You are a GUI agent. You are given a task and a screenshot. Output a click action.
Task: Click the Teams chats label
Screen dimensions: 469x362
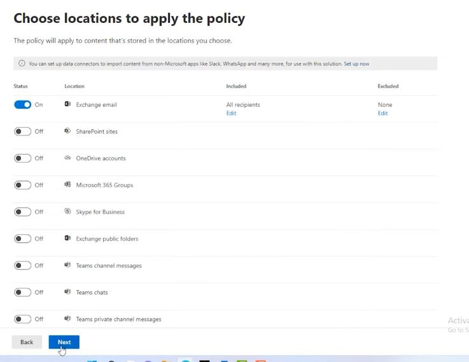tap(92, 293)
